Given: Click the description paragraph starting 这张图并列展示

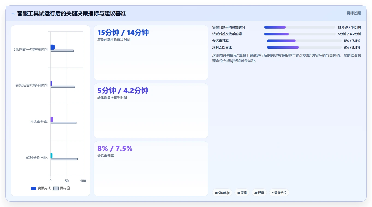Looking at the screenshot, I should pos(287,58).
